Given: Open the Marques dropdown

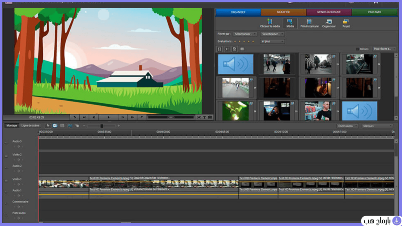Looking at the screenshot, I should pos(377,126).
